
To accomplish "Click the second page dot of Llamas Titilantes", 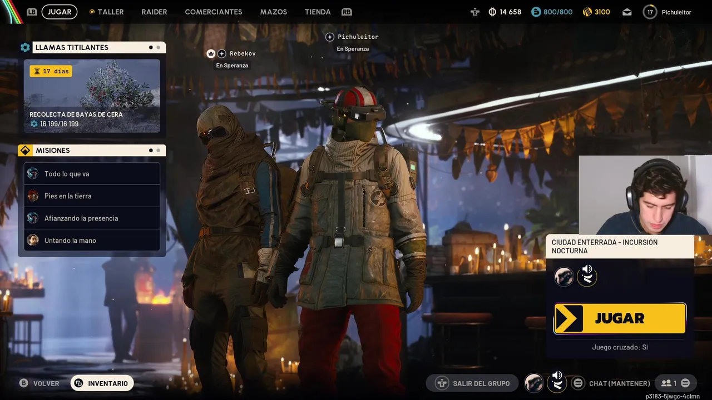I will click(x=158, y=47).
